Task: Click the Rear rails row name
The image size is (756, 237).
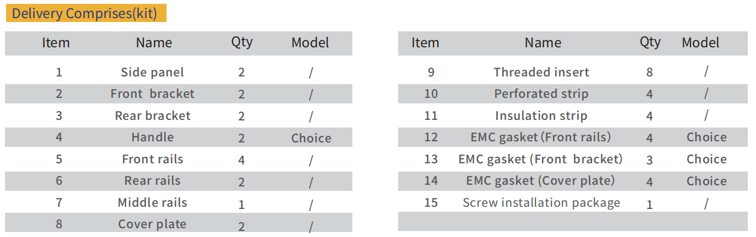Action: click(152, 180)
